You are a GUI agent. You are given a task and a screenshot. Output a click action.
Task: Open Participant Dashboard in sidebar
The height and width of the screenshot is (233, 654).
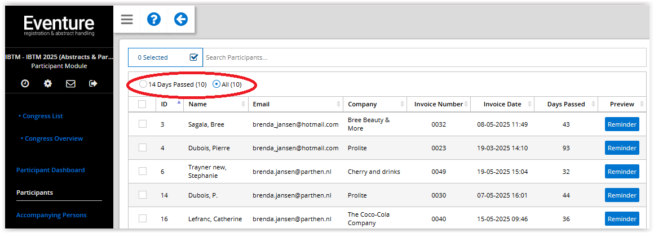(x=51, y=170)
